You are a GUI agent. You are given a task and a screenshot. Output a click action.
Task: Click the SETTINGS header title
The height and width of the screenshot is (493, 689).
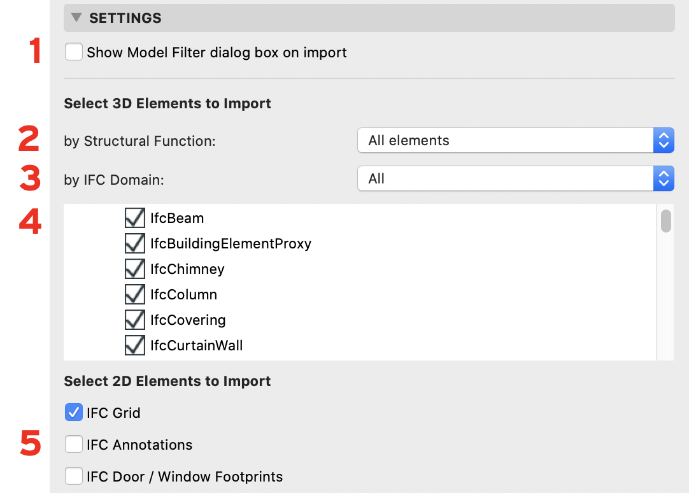point(125,18)
